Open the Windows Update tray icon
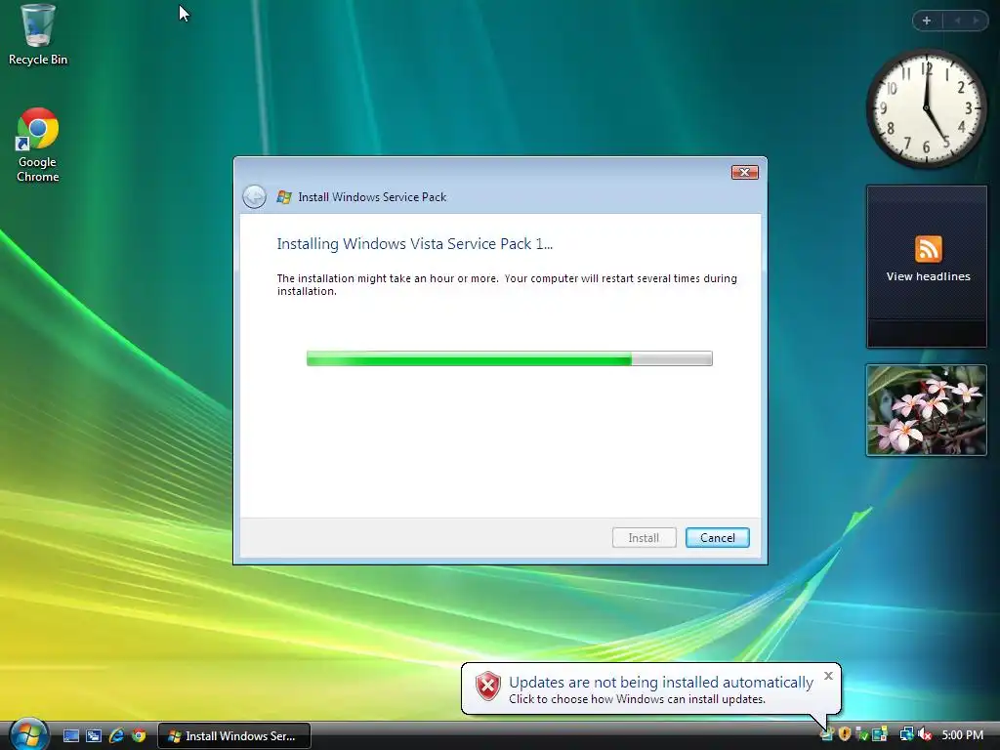The width and height of the screenshot is (1000, 750). click(826, 734)
